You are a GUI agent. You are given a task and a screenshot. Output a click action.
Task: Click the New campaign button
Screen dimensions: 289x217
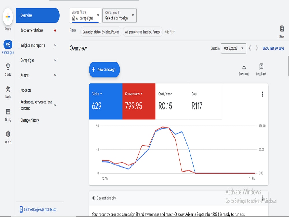point(104,69)
